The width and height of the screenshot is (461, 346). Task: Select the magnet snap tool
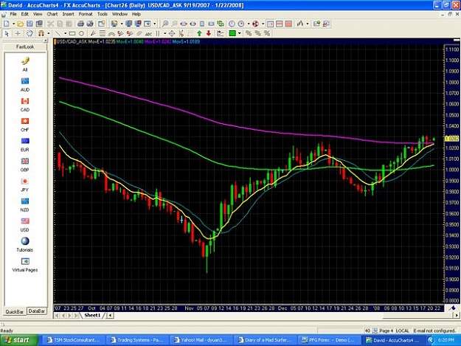(x=41, y=33)
